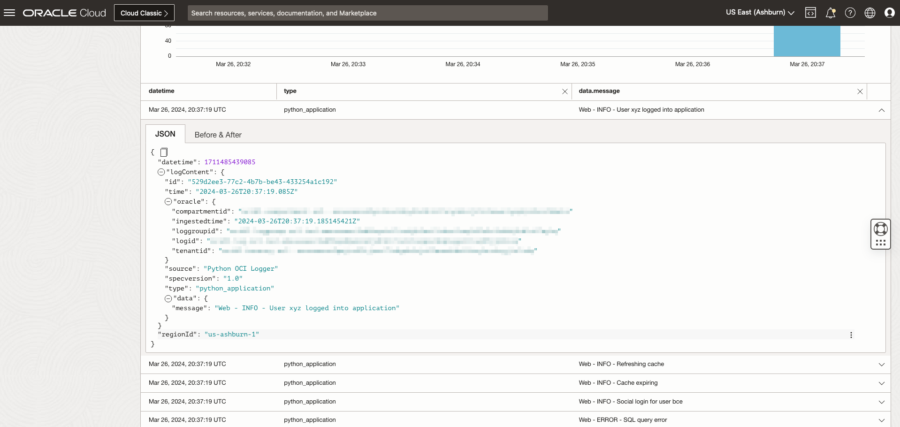Collapse the oracle JSON object
Image resolution: width=900 pixels, height=427 pixels.
click(x=168, y=201)
